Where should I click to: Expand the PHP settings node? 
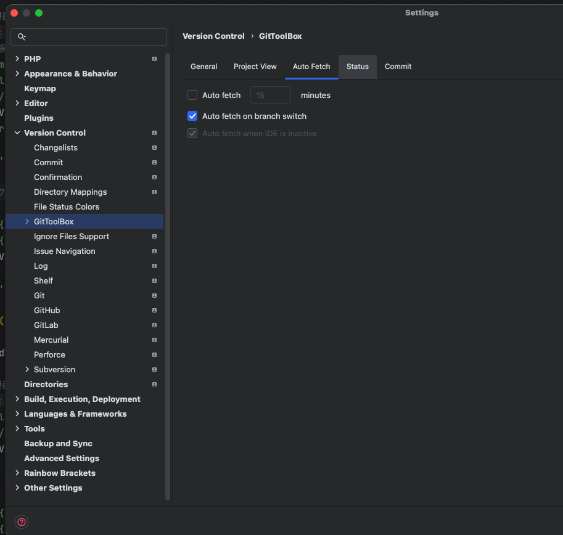click(x=17, y=59)
